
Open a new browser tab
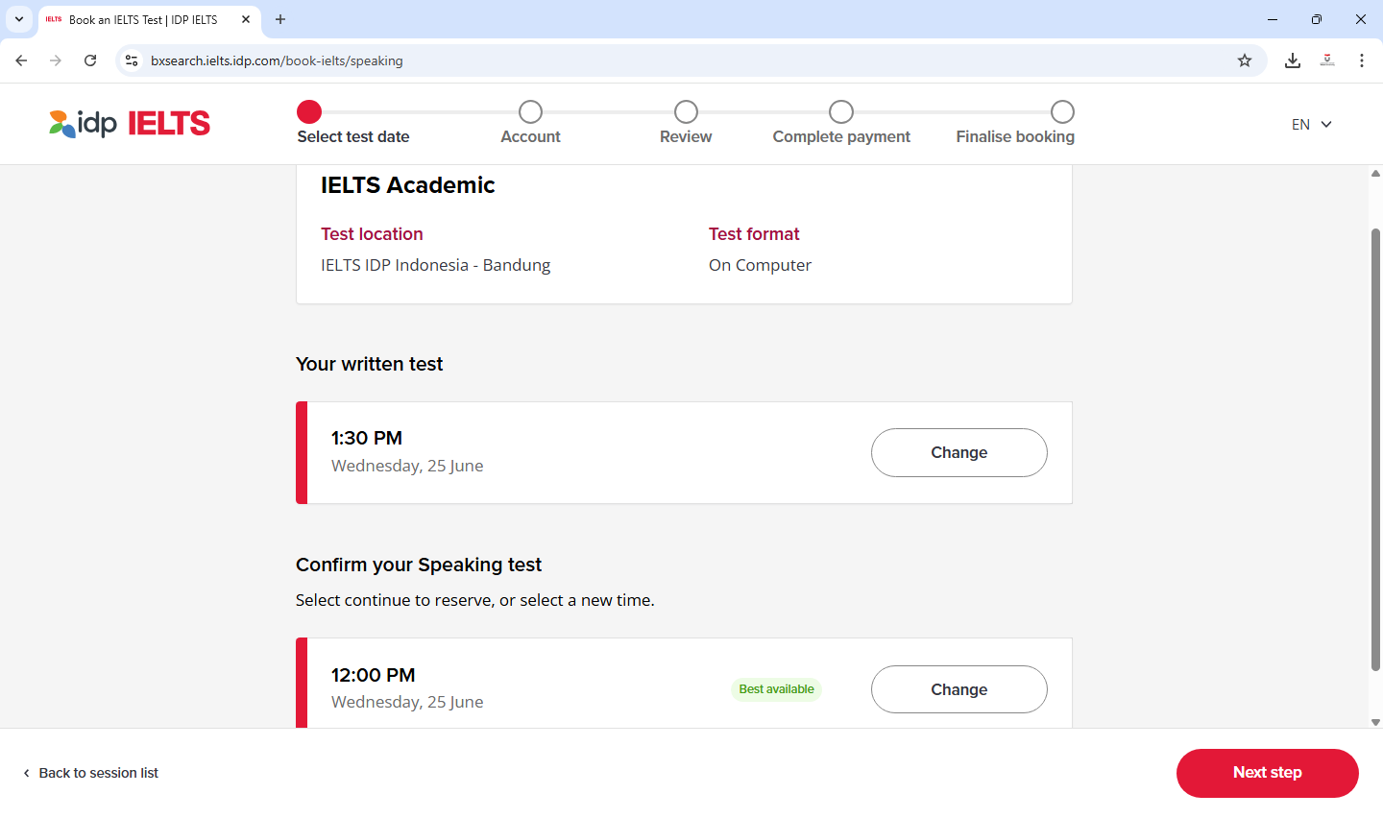(x=280, y=19)
